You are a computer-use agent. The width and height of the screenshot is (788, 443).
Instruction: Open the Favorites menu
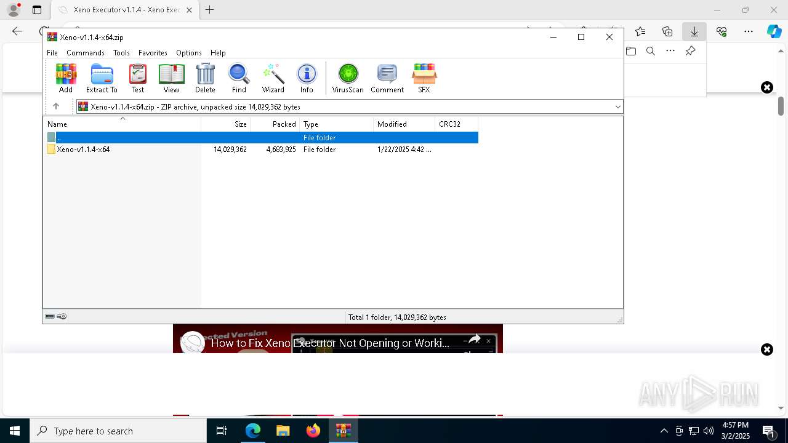tap(153, 53)
